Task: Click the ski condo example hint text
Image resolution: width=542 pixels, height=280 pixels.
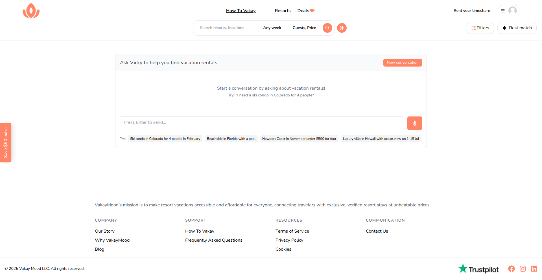Action: pyautogui.click(x=271, y=95)
